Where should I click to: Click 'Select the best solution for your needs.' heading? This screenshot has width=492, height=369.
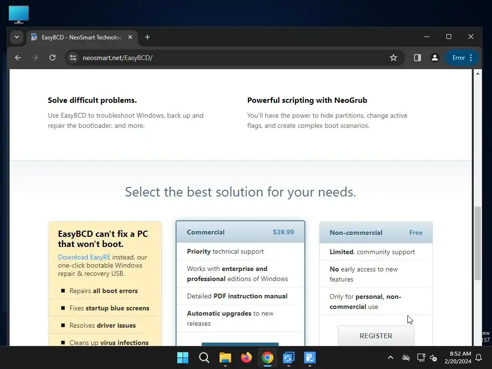point(240,192)
